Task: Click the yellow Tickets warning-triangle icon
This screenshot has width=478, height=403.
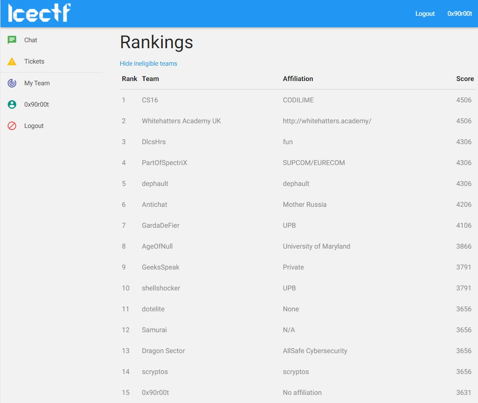Action: 12,61
